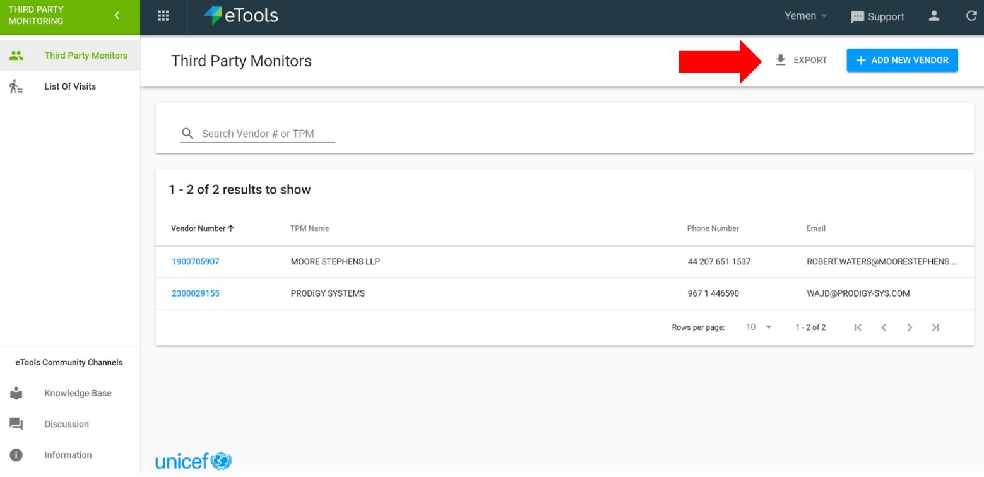The width and height of the screenshot is (984, 477).
Task: Click Add New Vendor button
Action: tap(902, 60)
